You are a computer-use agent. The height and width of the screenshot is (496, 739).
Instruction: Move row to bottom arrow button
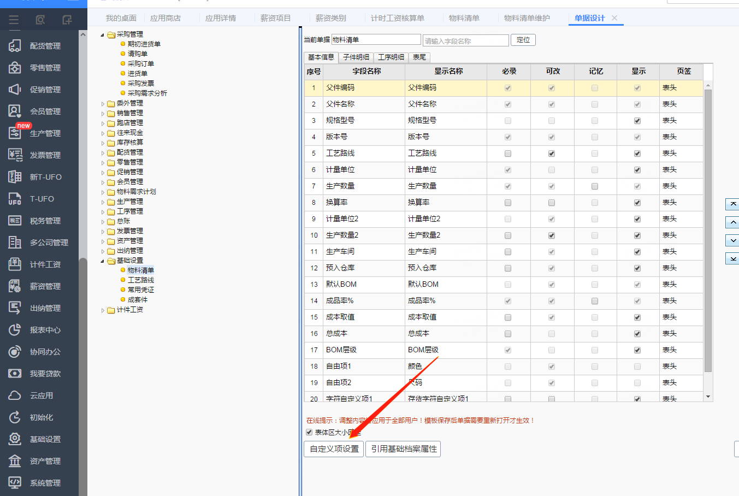pos(732,258)
